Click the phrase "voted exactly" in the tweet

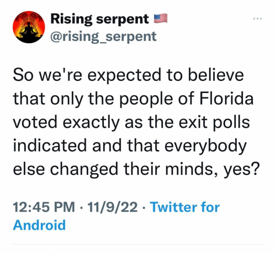tap(66, 122)
